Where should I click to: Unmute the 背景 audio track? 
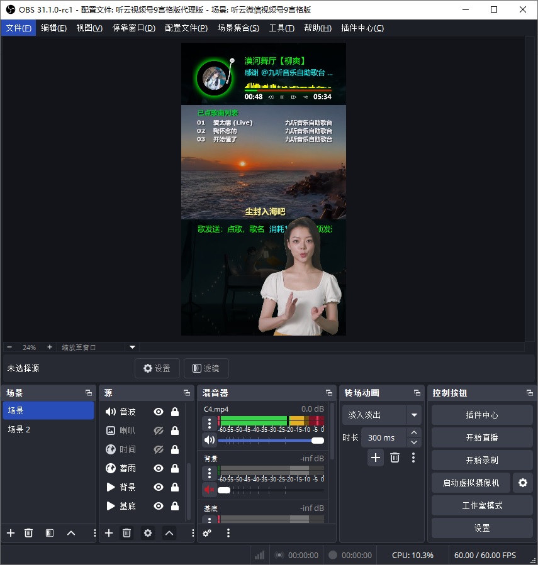tap(210, 490)
